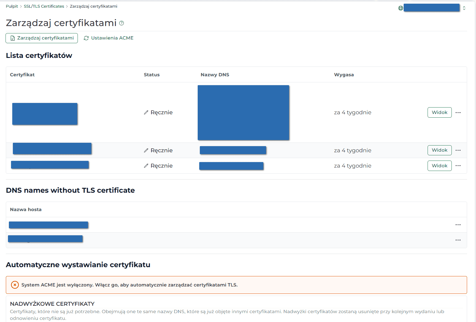Open the more-options menu of the third certificate
476x322 pixels.
click(458, 166)
